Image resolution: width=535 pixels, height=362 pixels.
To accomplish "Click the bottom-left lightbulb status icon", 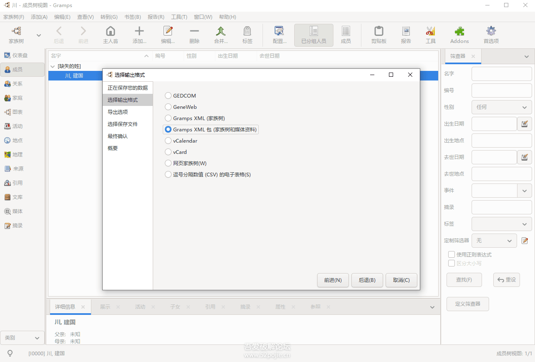I will tap(10, 353).
